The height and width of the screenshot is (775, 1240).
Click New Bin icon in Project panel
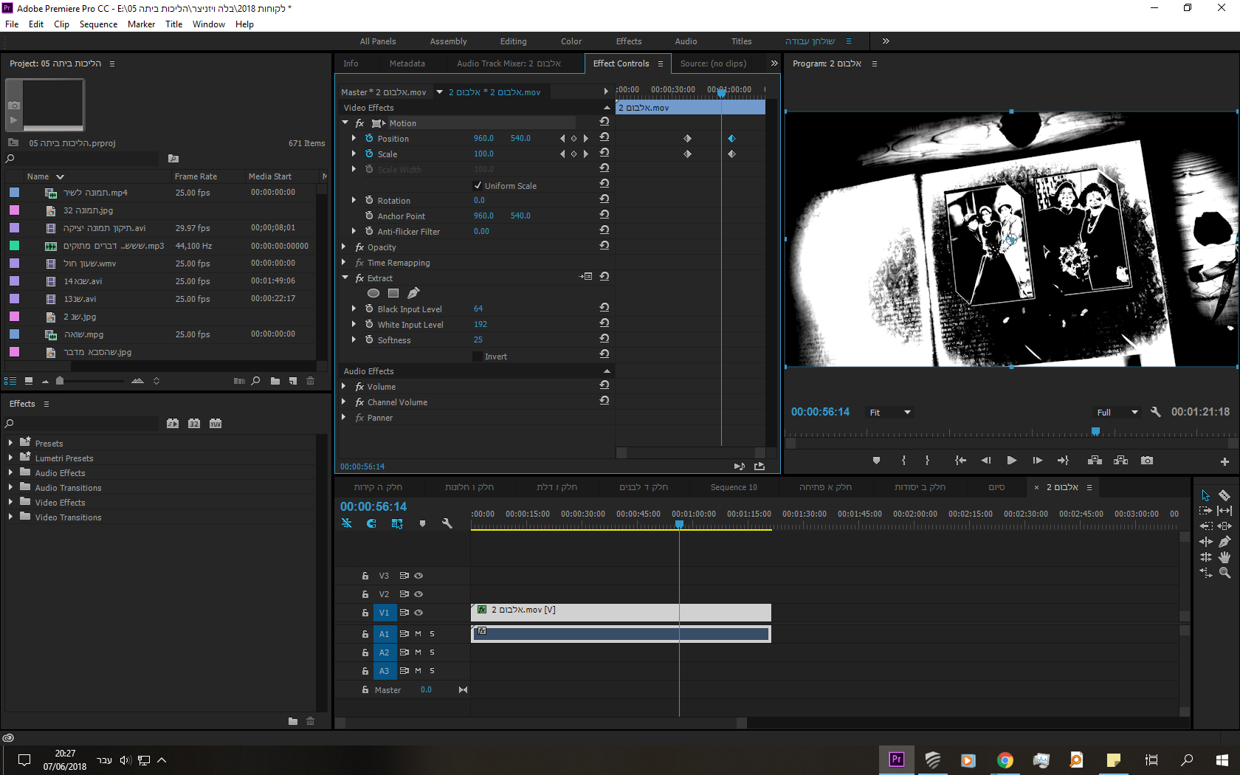point(275,381)
